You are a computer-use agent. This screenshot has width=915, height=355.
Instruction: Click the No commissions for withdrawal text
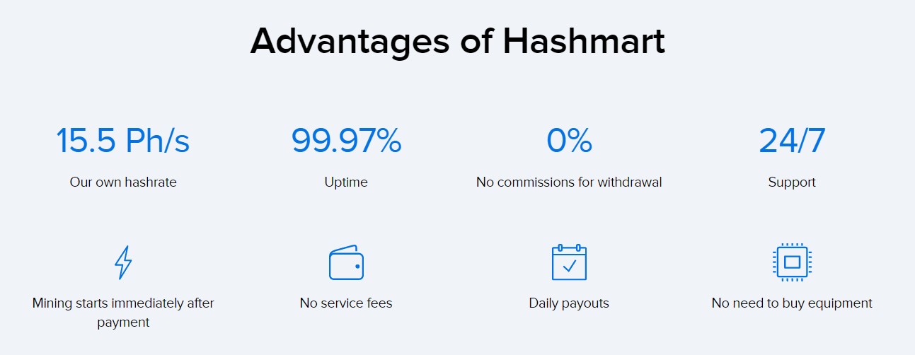tap(569, 182)
